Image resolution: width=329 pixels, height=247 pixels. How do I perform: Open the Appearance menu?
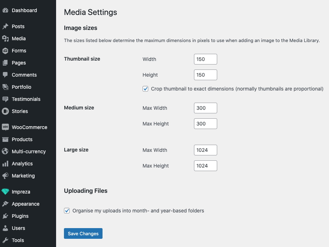pos(25,204)
